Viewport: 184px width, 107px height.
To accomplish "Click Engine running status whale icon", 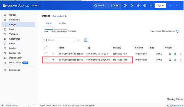I will click(3, 105).
